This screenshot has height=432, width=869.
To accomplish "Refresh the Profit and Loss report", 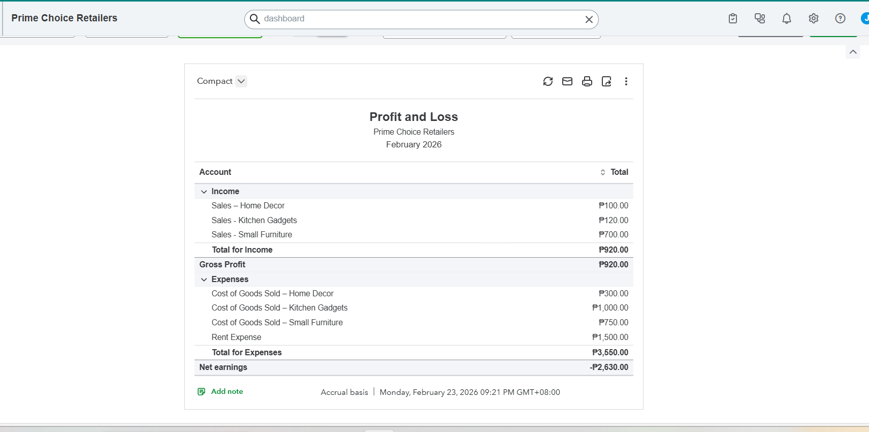I will tap(548, 81).
